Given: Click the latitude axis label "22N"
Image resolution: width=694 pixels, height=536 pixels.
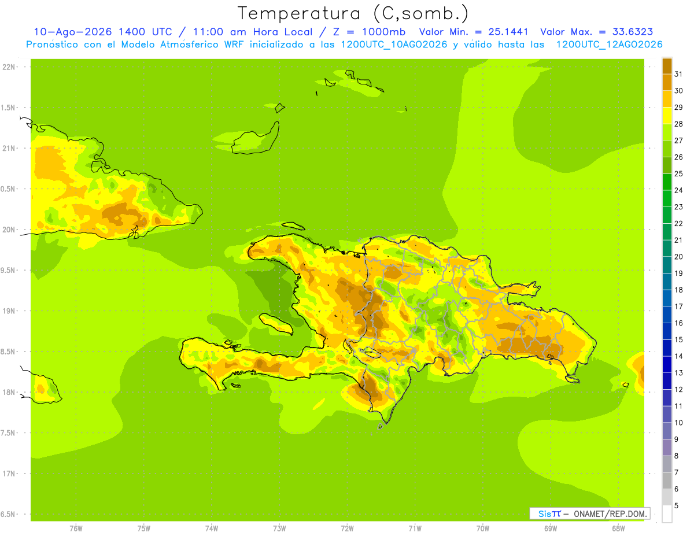Looking at the screenshot, I should [x=9, y=66].
